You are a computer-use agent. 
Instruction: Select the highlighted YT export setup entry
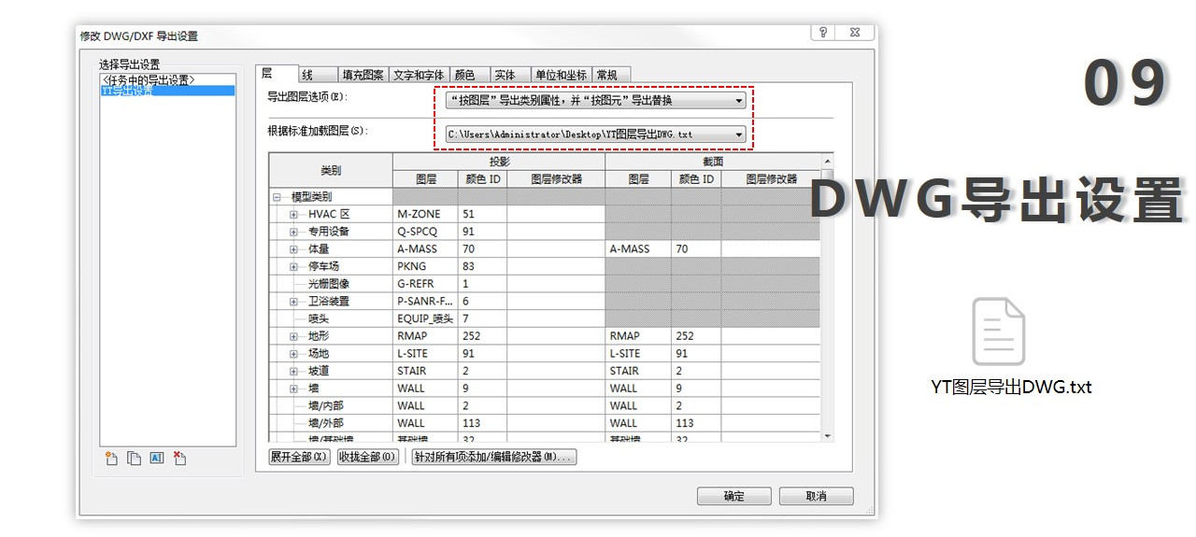[168, 91]
